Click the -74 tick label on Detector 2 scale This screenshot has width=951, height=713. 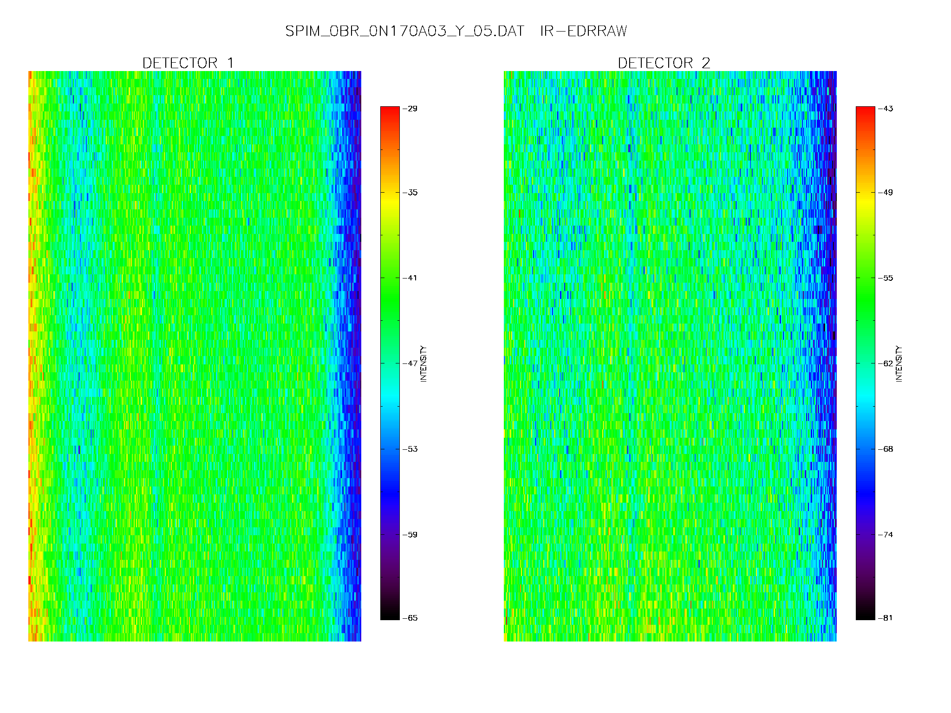(x=886, y=535)
